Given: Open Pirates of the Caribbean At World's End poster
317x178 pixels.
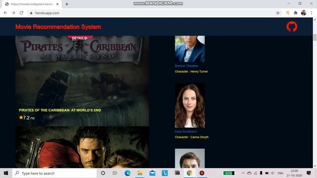Looking at the screenshot, I should pos(82,81).
